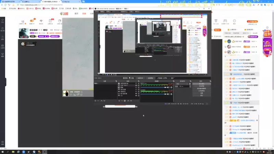Screen dimensions: 274x154
Task: Move source up in OBS sources panel
Action: pyautogui.click(x=128, y=101)
